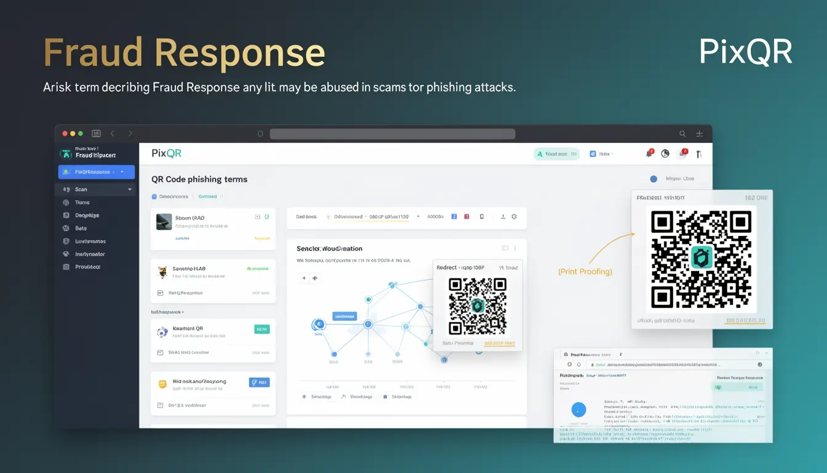Toggle the middle legend item under the graph
Image resolution: width=827 pixels, height=473 pixels.
coord(356,397)
